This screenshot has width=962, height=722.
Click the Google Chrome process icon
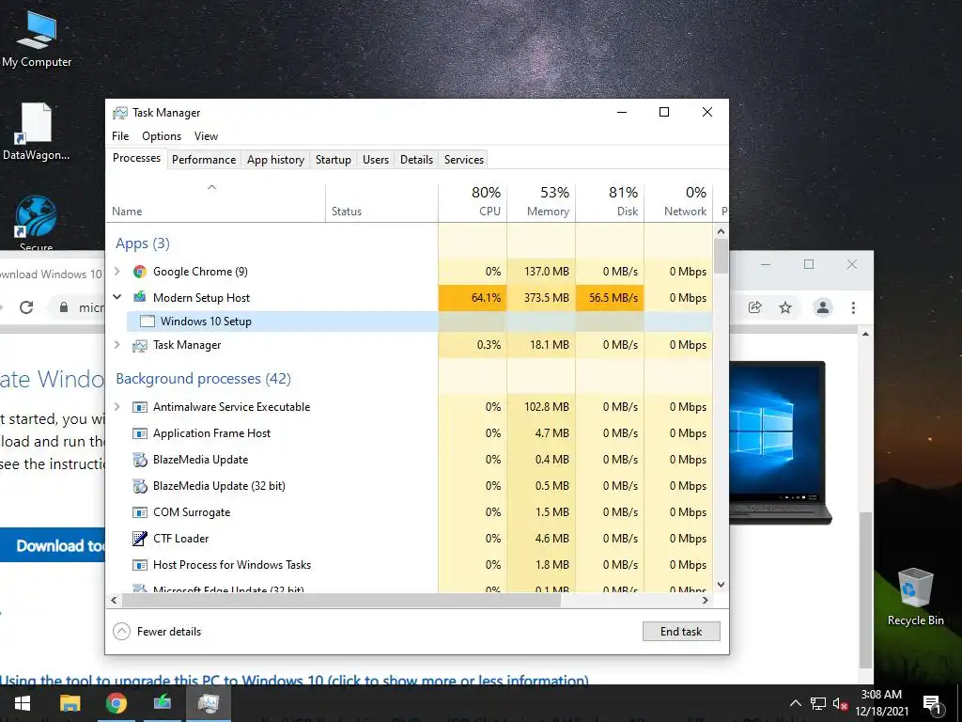140,272
